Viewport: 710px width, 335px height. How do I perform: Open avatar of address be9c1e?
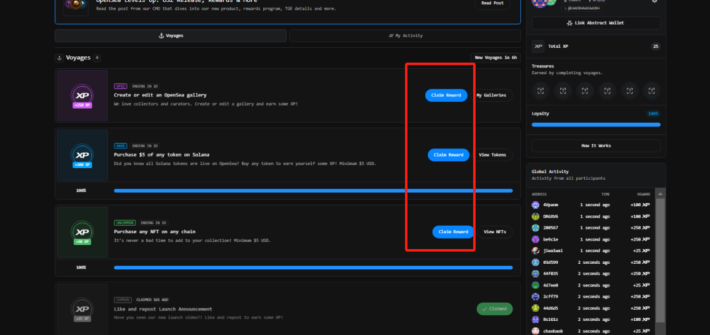pyautogui.click(x=536, y=239)
